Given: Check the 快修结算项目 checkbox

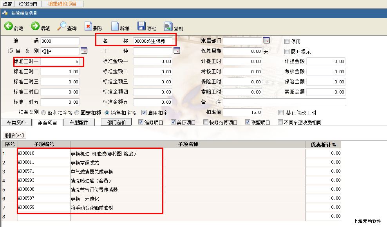Looking at the screenshot, I should tap(206, 123).
